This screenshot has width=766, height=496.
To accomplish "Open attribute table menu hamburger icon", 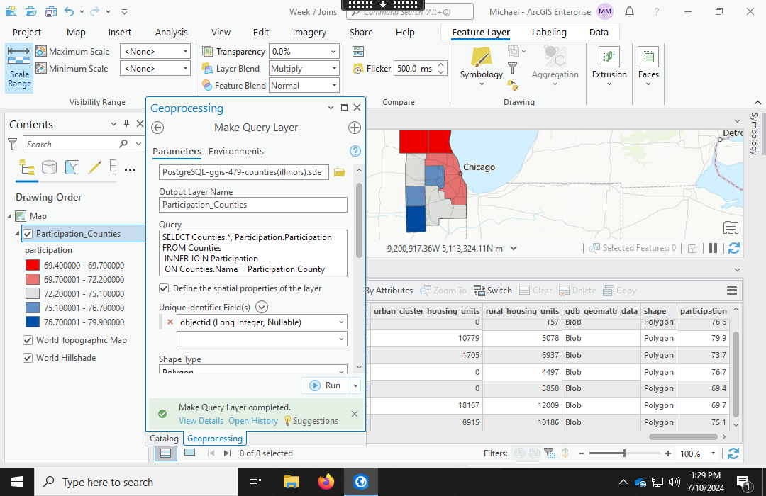I will click(x=732, y=291).
